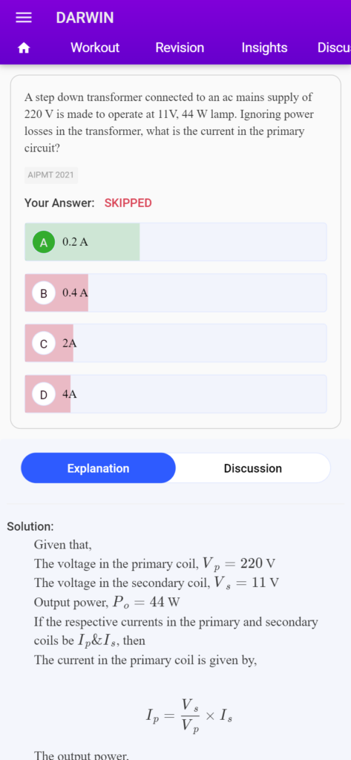Open the partially visible Discussion nav tab
This screenshot has width=351, height=760.
pos(334,47)
